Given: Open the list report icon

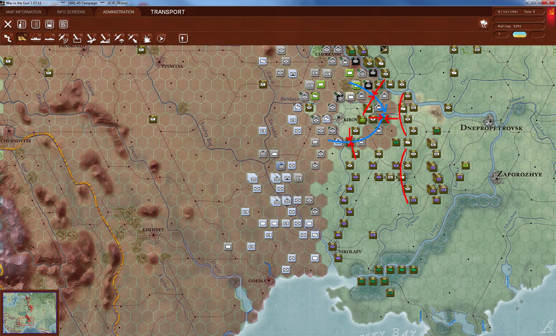Looking at the screenshot, I should tap(36, 24).
